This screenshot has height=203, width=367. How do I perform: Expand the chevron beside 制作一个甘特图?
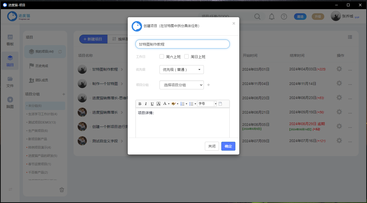[x=121, y=84]
